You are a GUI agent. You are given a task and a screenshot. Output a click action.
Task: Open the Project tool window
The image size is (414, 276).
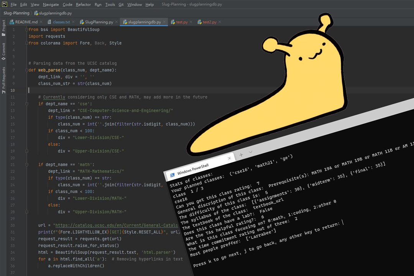pyautogui.click(x=4, y=28)
